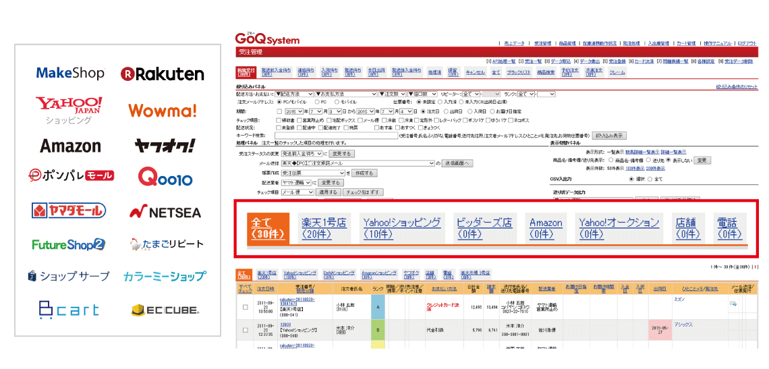This screenshot has width=769, height=369.
Task: Open the 注文数 dropdown
Action: click(x=393, y=94)
